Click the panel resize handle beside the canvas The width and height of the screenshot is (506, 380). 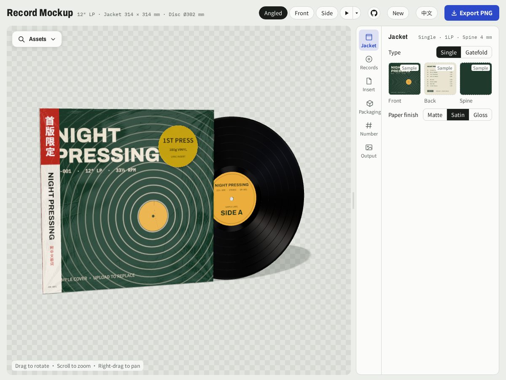[x=353, y=201]
